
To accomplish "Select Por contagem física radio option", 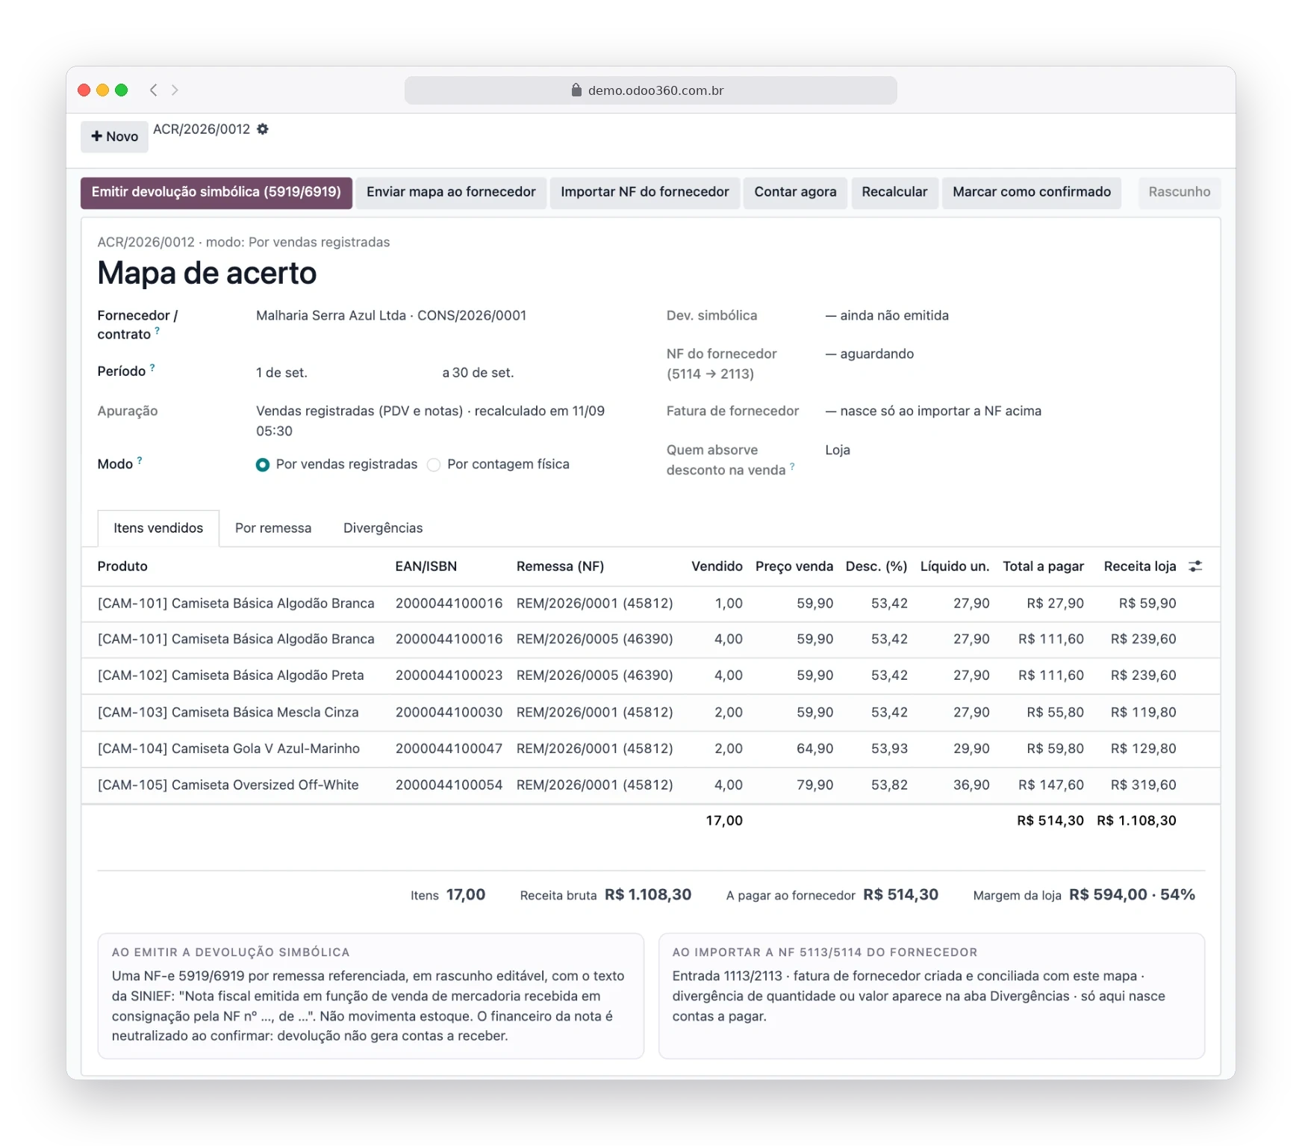I will pyautogui.click(x=434, y=465).
